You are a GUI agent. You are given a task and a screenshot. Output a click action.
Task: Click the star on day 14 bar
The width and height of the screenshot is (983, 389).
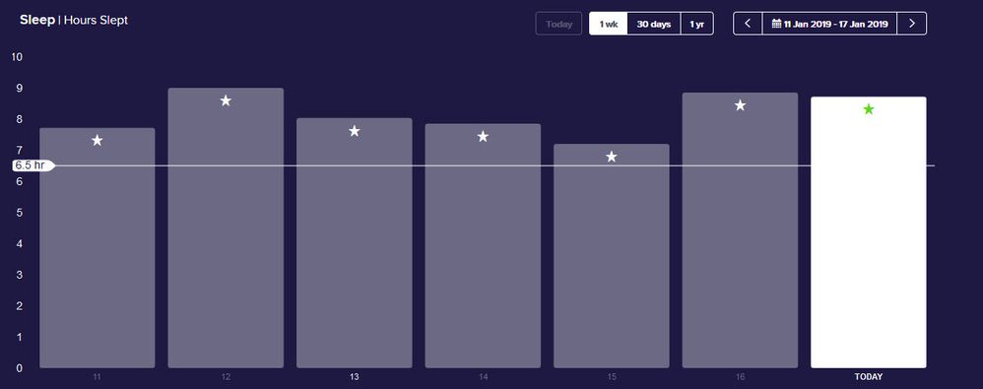tap(483, 137)
